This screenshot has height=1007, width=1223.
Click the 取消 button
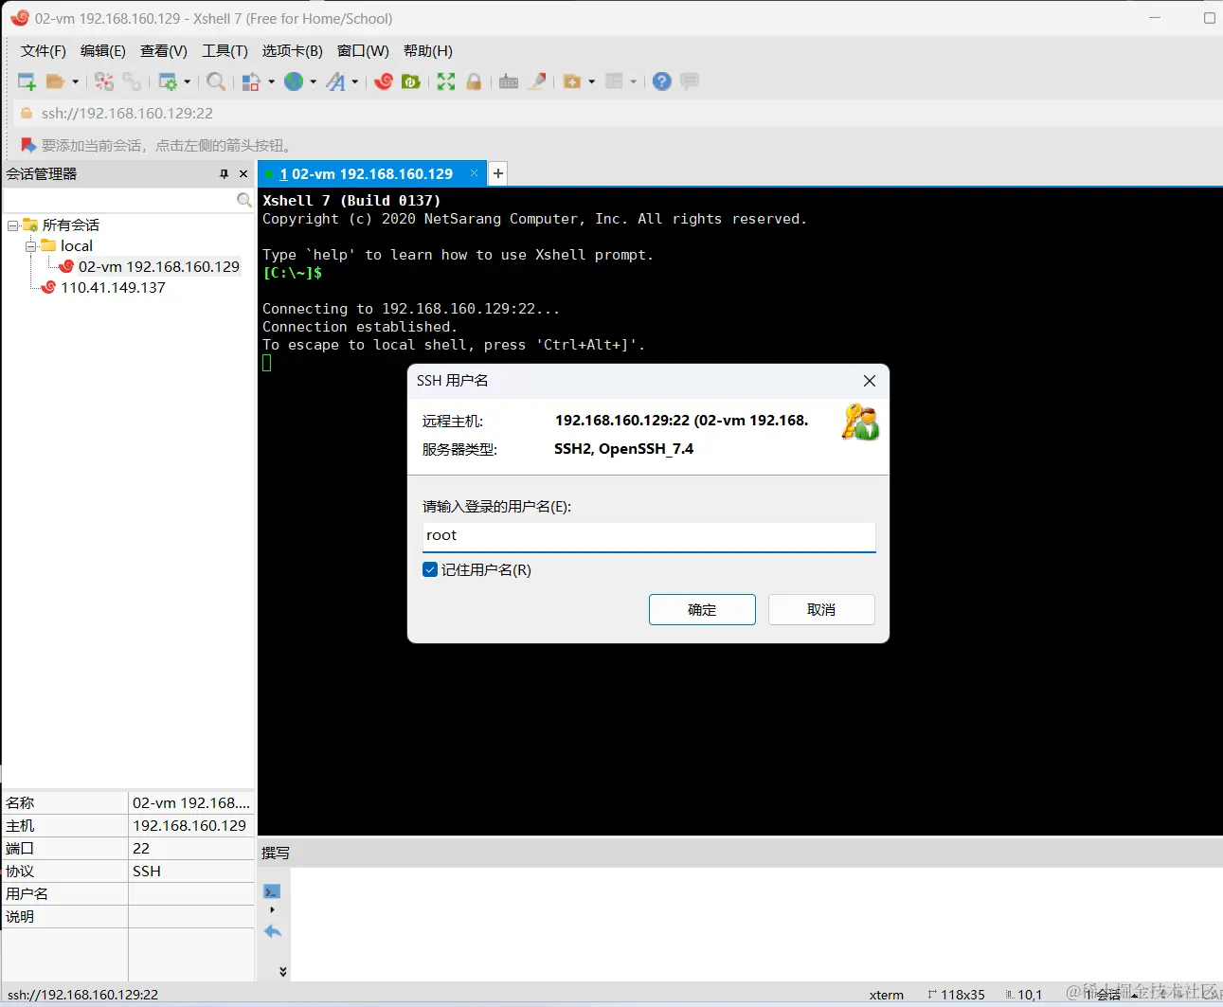[x=821, y=610]
